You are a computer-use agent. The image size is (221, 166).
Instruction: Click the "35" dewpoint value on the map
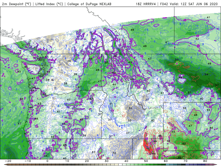[x=130, y=120]
